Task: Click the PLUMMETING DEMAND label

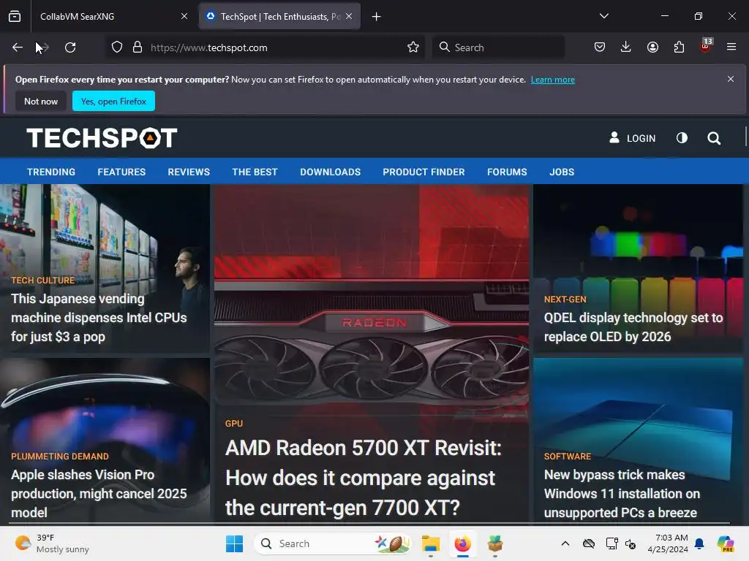Action: point(60,457)
